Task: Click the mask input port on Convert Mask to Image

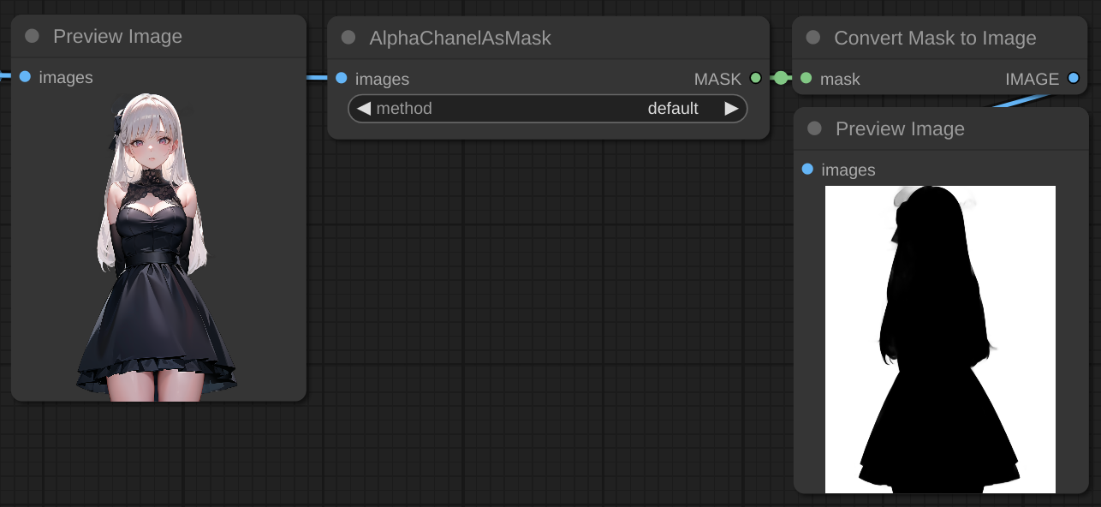Action: pos(806,79)
